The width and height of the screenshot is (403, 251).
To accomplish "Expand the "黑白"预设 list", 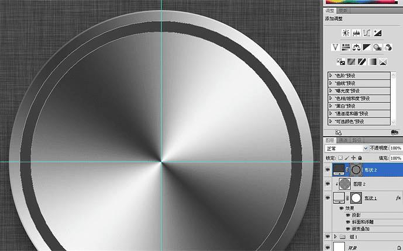I will [x=331, y=106].
